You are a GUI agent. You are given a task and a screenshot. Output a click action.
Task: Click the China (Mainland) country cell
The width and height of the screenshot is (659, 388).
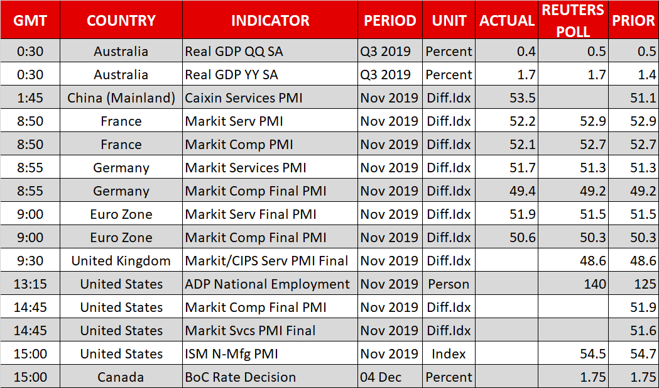tap(121, 97)
